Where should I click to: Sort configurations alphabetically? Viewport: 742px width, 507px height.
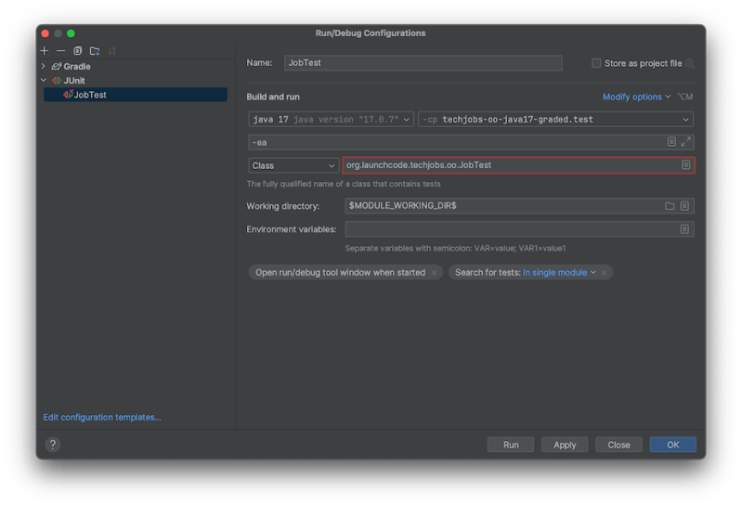[111, 51]
